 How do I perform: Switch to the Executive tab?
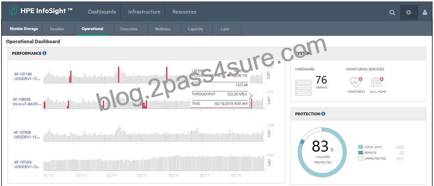pyautogui.click(x=129, y=29)
